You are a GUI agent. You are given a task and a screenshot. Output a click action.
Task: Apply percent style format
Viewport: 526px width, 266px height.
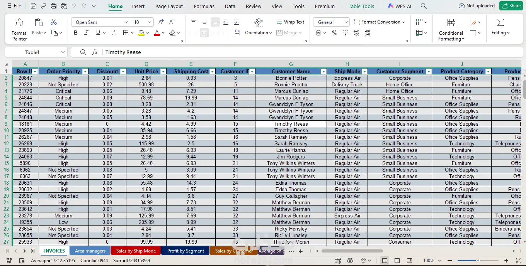point(335,33)
